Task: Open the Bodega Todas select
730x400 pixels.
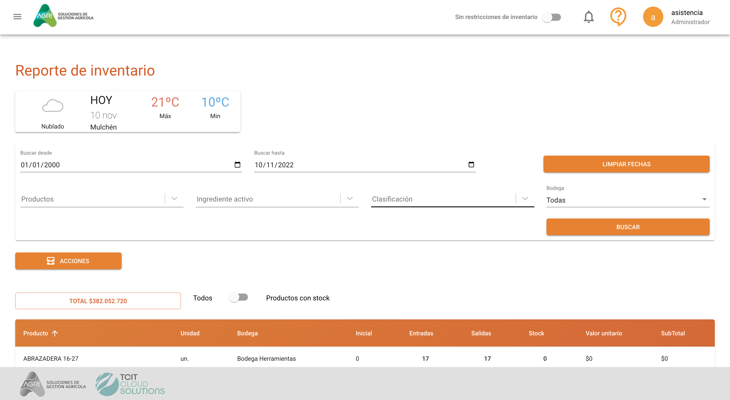Action: coord(628,200)
